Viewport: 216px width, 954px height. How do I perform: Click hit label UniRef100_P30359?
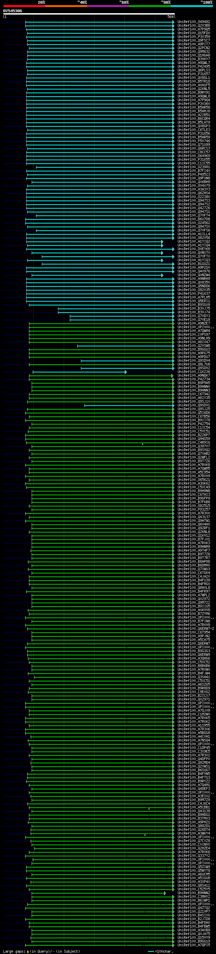point(193,37)
